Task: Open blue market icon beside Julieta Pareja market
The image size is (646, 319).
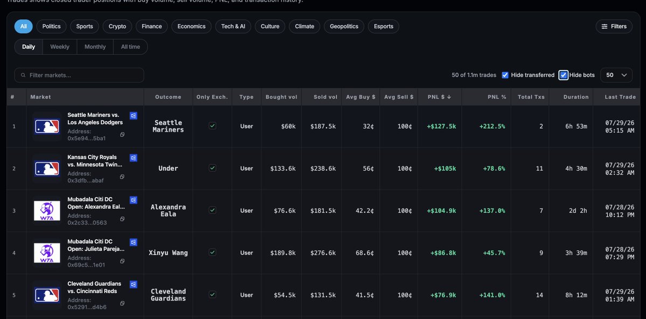Action: [134, 242]
